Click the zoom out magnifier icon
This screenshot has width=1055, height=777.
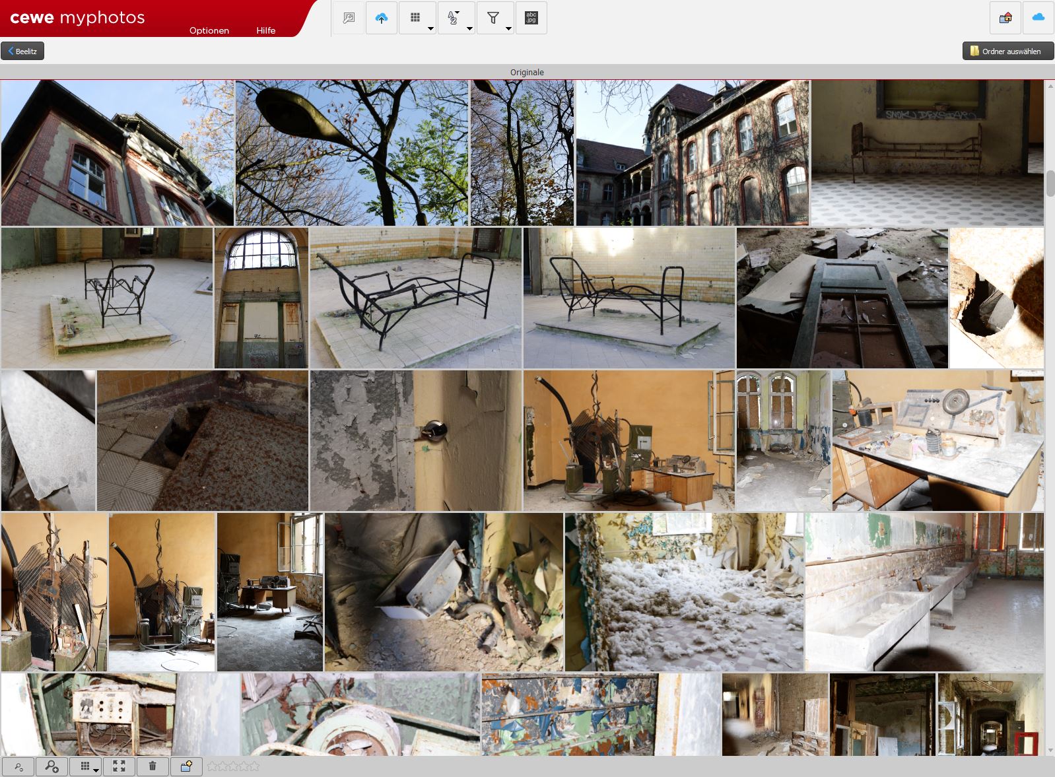click(18, 766)
